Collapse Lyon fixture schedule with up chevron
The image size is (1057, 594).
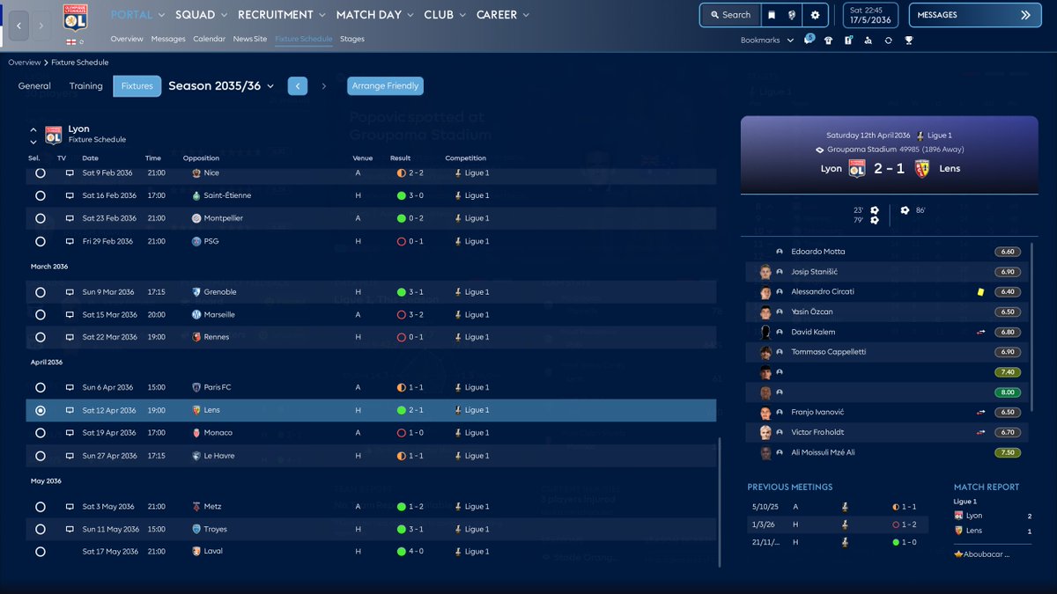tap(33, 129)
